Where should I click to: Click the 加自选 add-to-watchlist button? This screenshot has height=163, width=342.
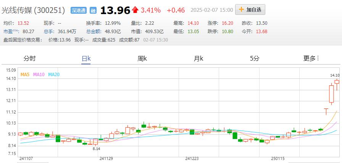[x=250, y=10]
